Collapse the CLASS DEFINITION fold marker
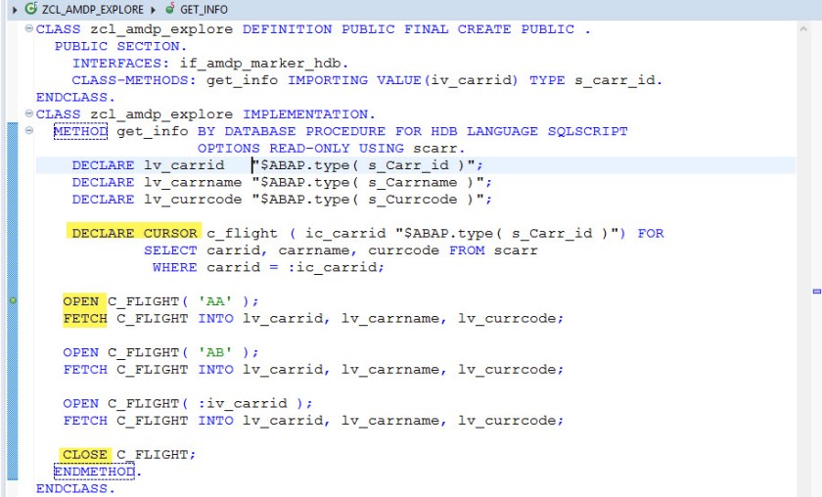822x497 pixels. (x=29, y=28)
